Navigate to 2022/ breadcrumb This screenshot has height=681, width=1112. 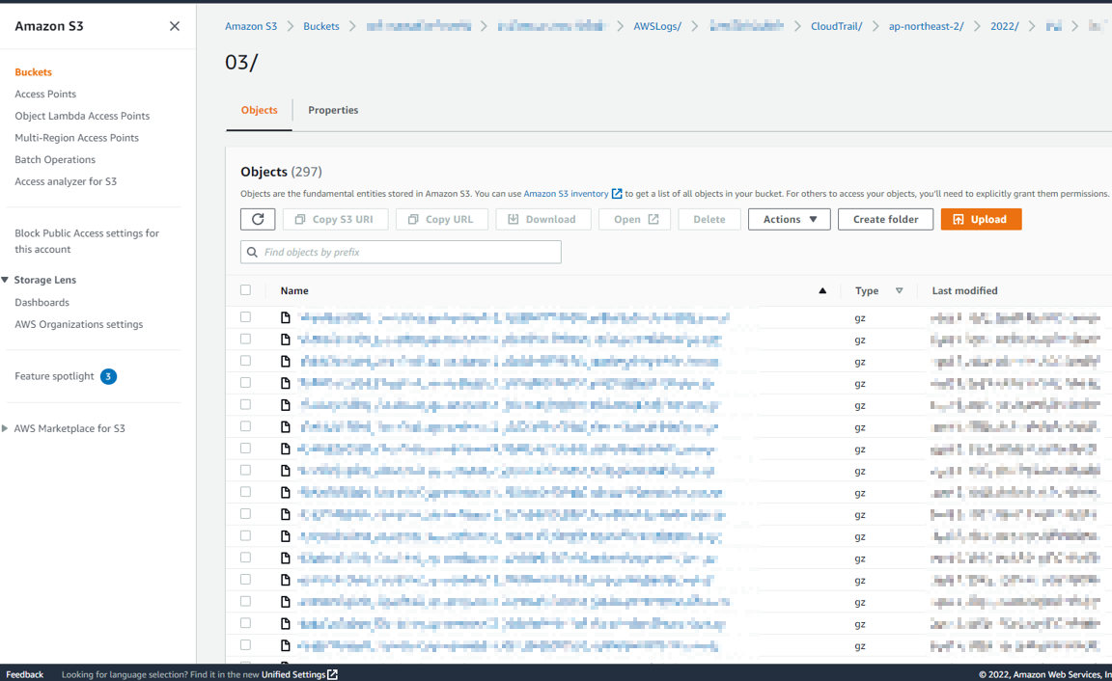1005,26
